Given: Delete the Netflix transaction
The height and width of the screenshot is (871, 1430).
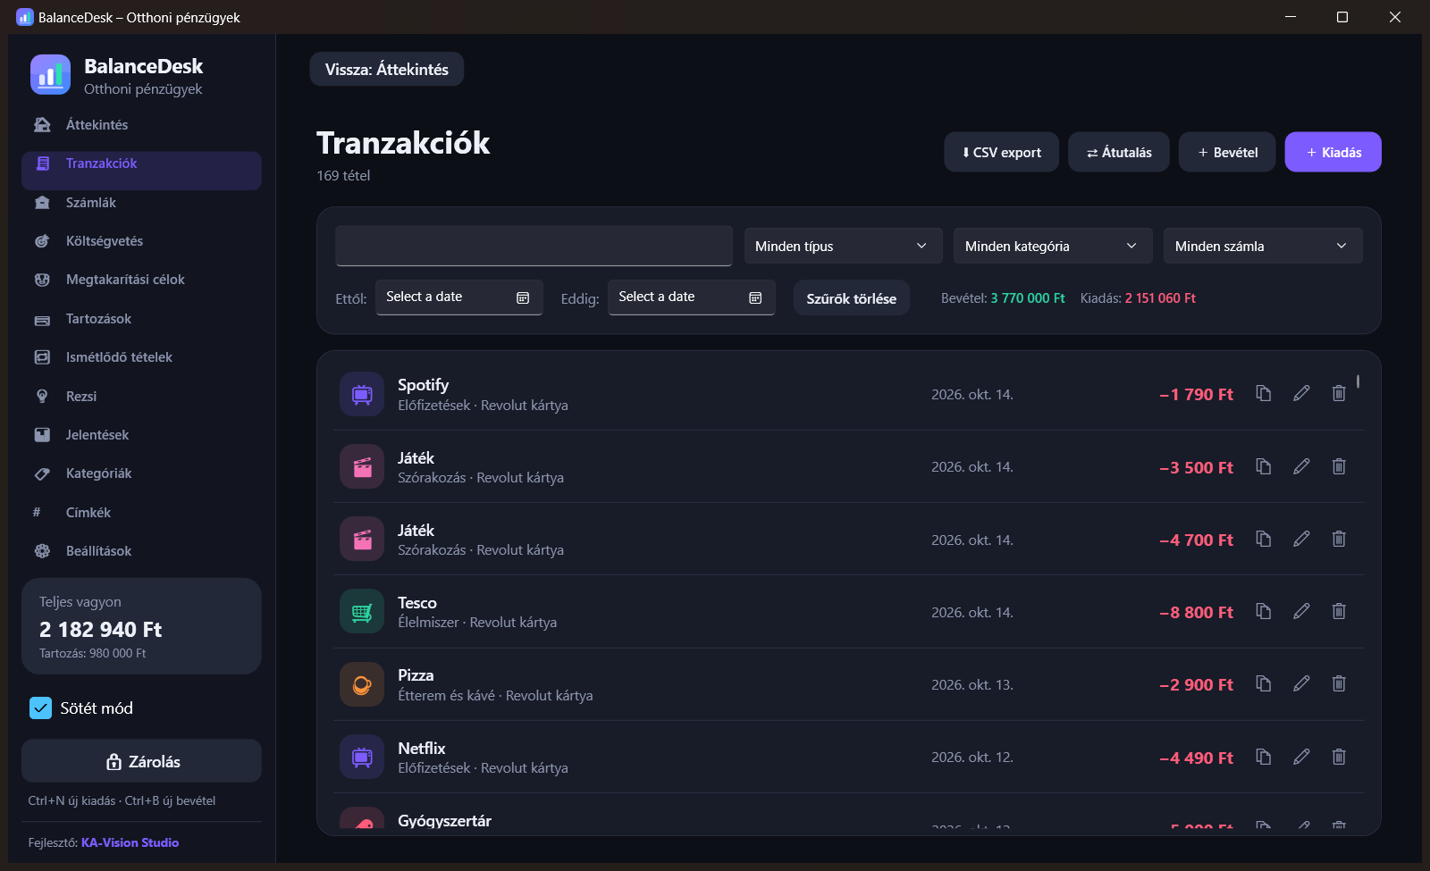Looking at the screenshot, I should (x=1339, y=757).
